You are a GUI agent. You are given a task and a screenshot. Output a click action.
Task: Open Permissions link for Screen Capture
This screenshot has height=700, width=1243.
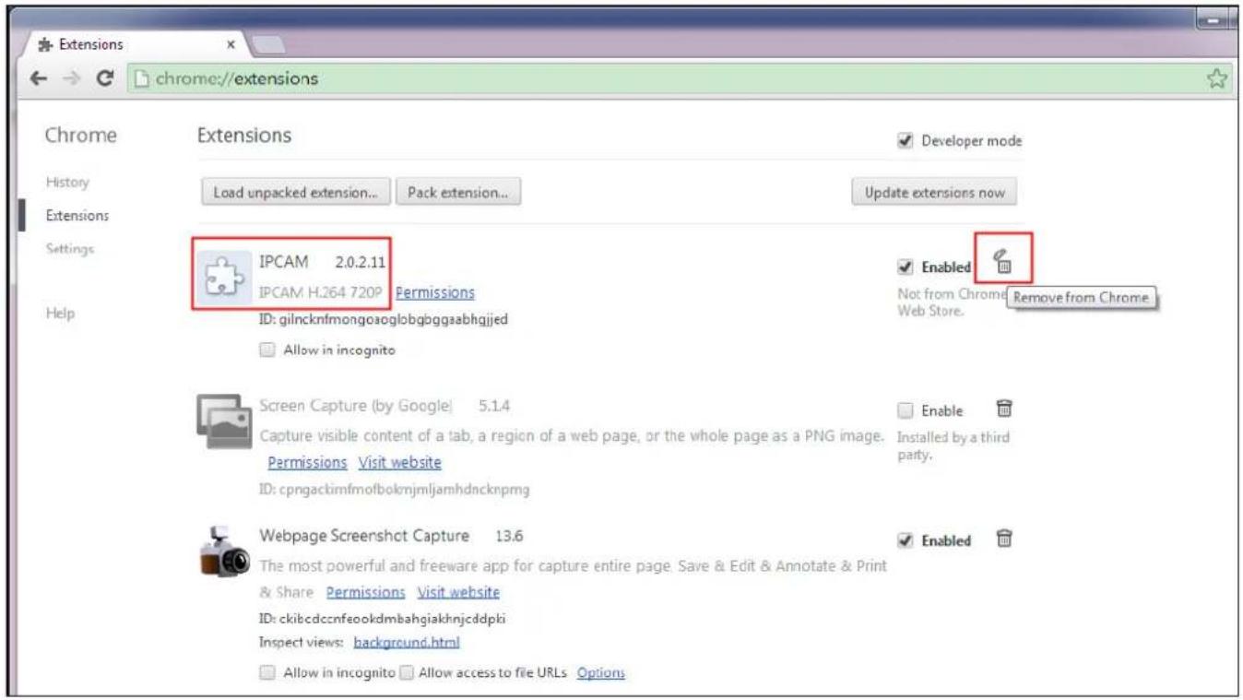point(307,462)
